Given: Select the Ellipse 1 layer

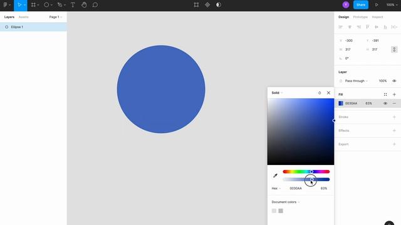Looking at the screenshot, I should click(x=33, y=27).
